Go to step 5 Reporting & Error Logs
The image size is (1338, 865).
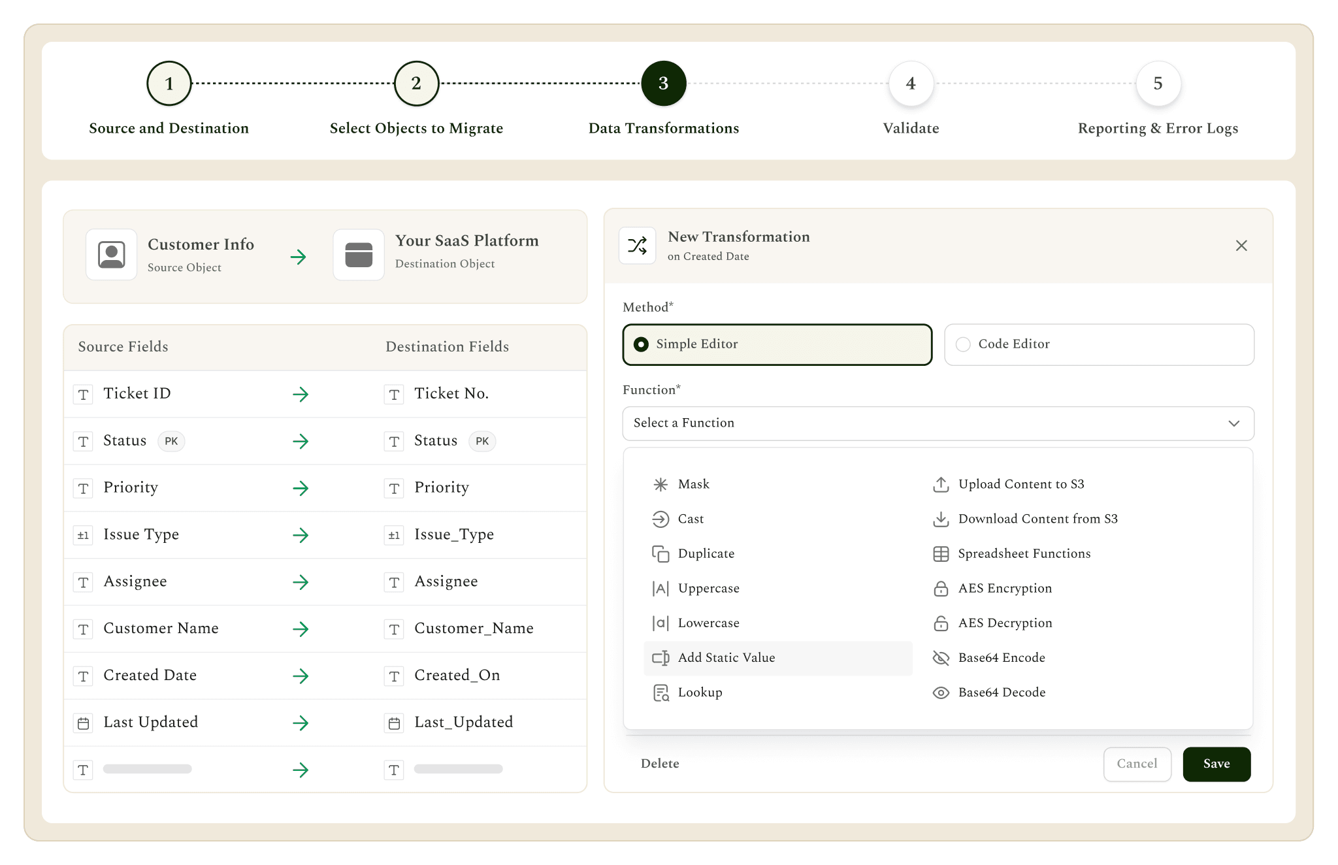1158,84
